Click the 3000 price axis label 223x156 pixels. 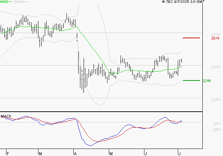(216, 100)
